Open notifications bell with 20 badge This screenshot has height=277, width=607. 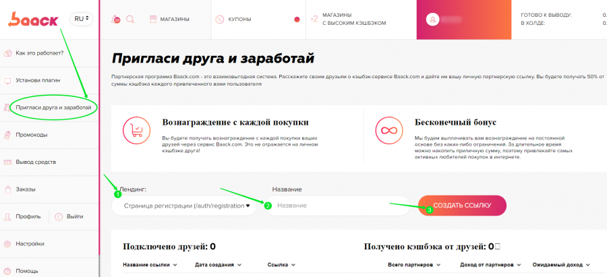pyautogui.click(x=115, y=19)
